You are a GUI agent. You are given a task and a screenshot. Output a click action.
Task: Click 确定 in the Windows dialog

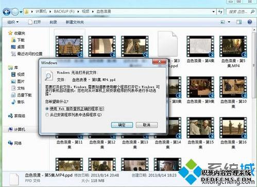(x=122, y=125)
